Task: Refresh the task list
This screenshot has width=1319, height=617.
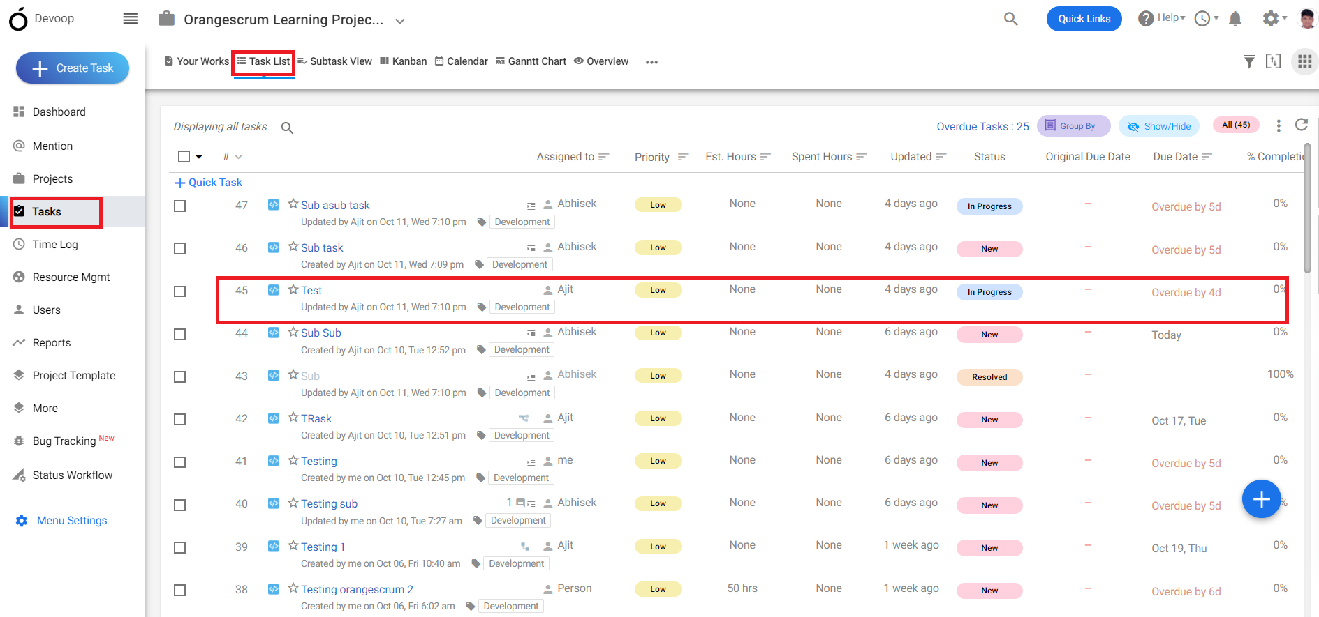Action: coord(1302,125)
